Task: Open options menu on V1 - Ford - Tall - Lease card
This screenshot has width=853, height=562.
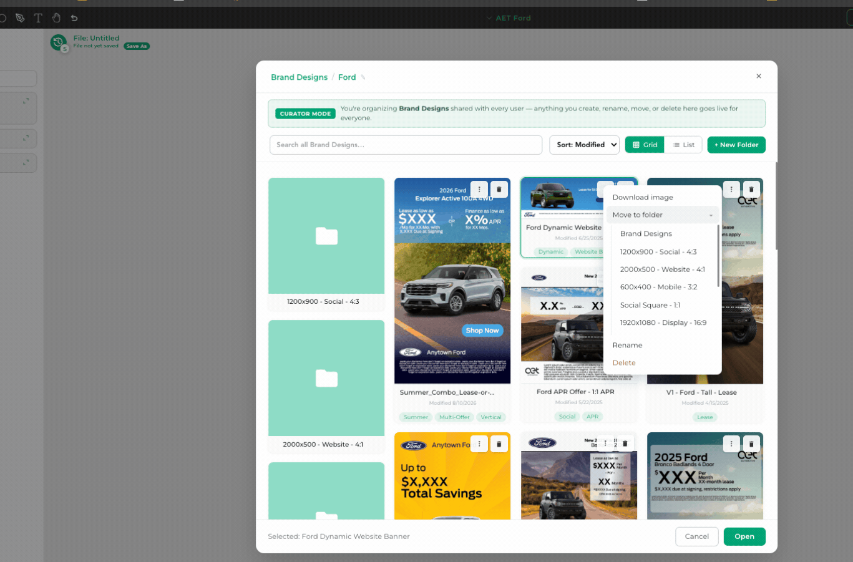Action: click(x=731, y=189)
